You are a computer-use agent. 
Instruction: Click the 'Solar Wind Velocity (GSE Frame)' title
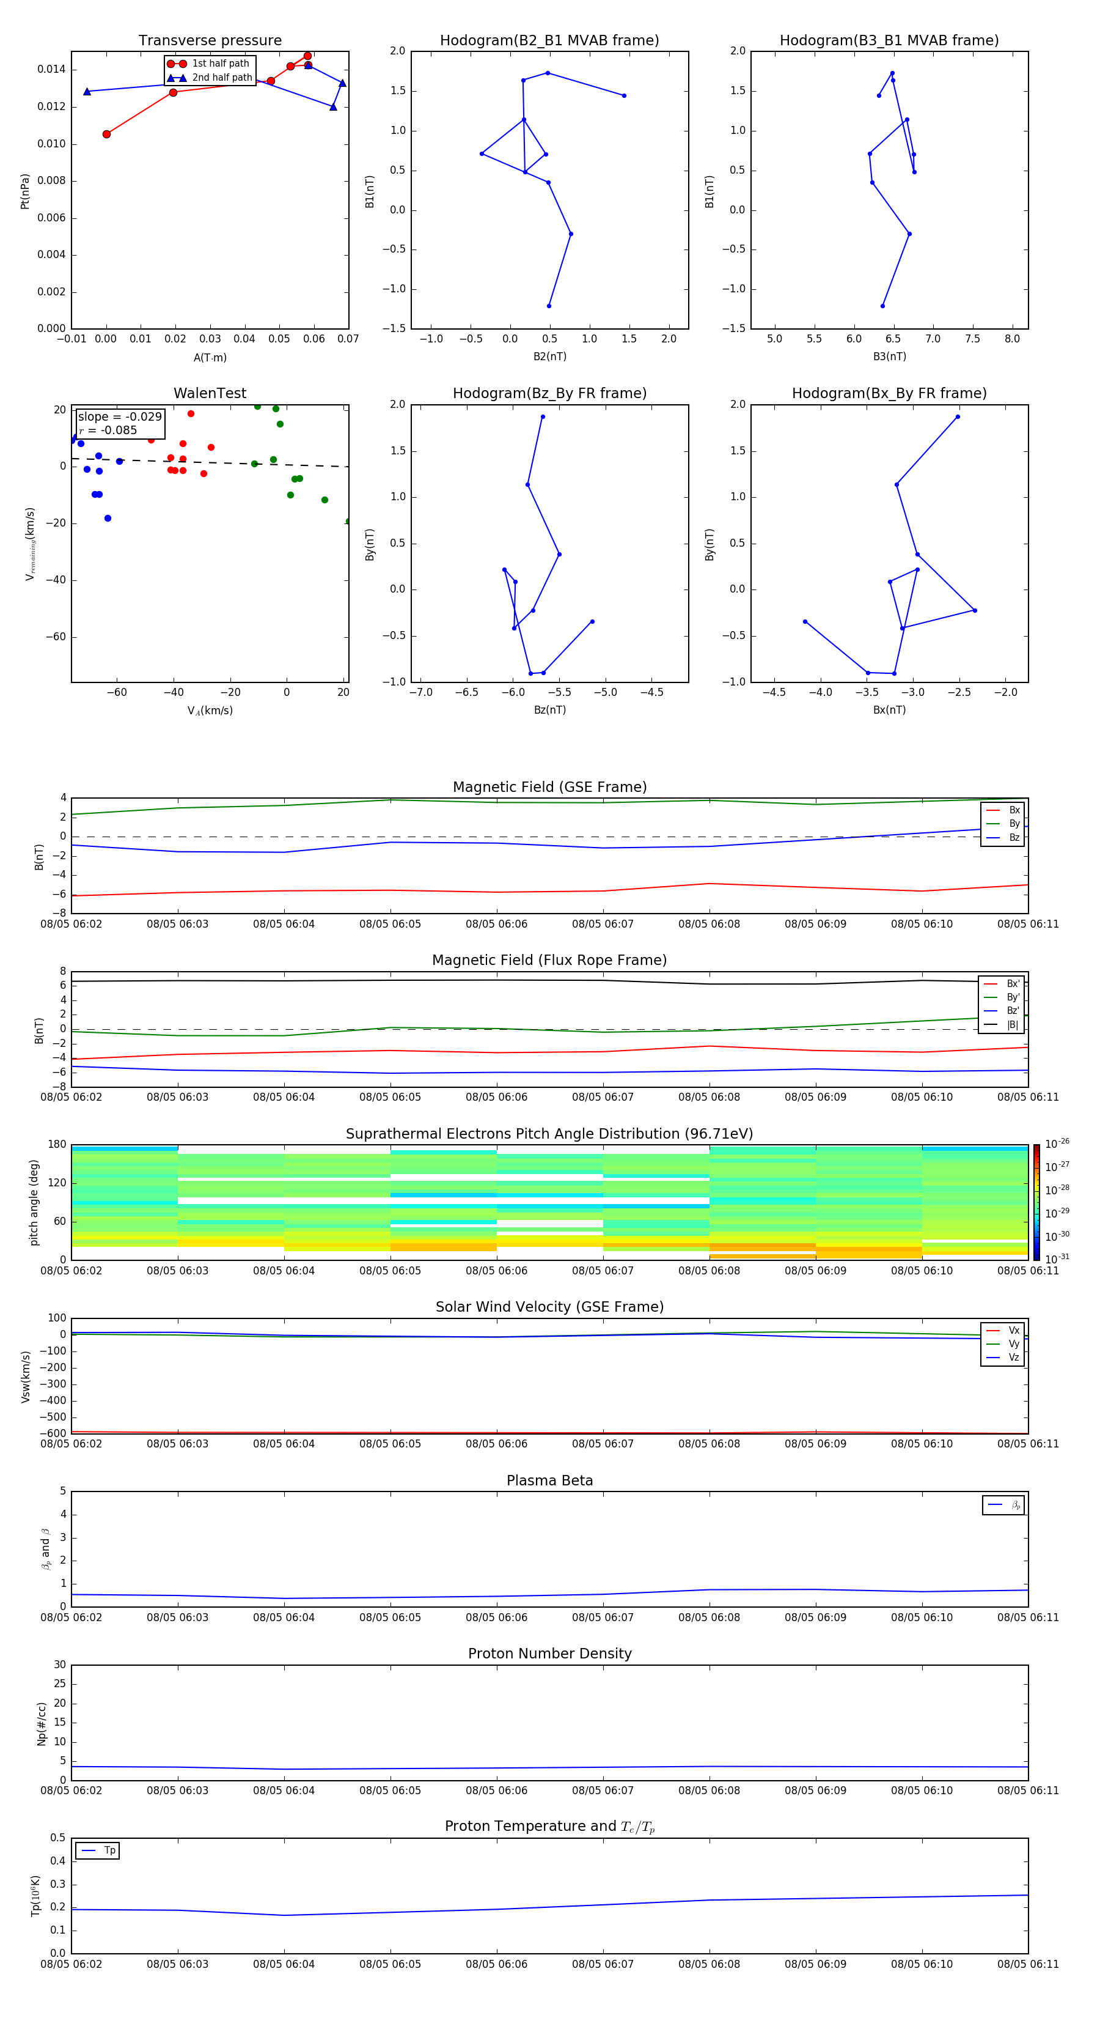pos(549,1307)
